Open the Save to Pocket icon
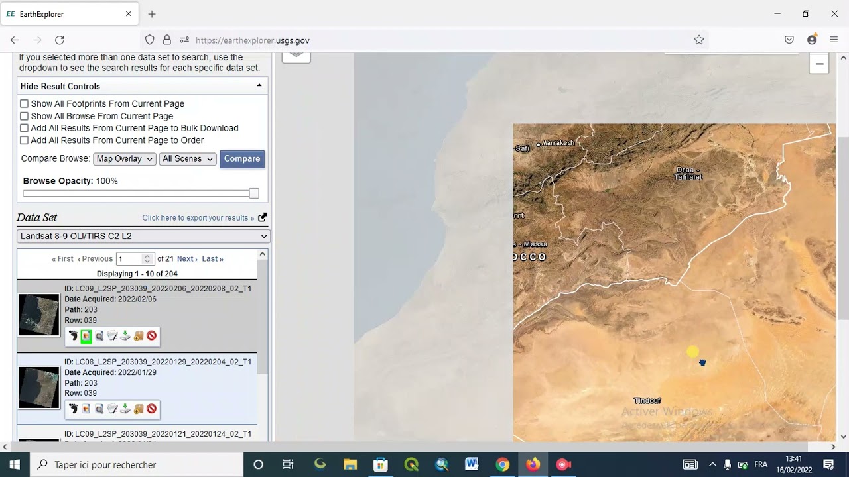849x477 pixels. 789,40
